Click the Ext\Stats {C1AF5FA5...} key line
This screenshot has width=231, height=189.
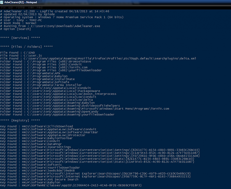pyautogui.click(x=97, y=162)
